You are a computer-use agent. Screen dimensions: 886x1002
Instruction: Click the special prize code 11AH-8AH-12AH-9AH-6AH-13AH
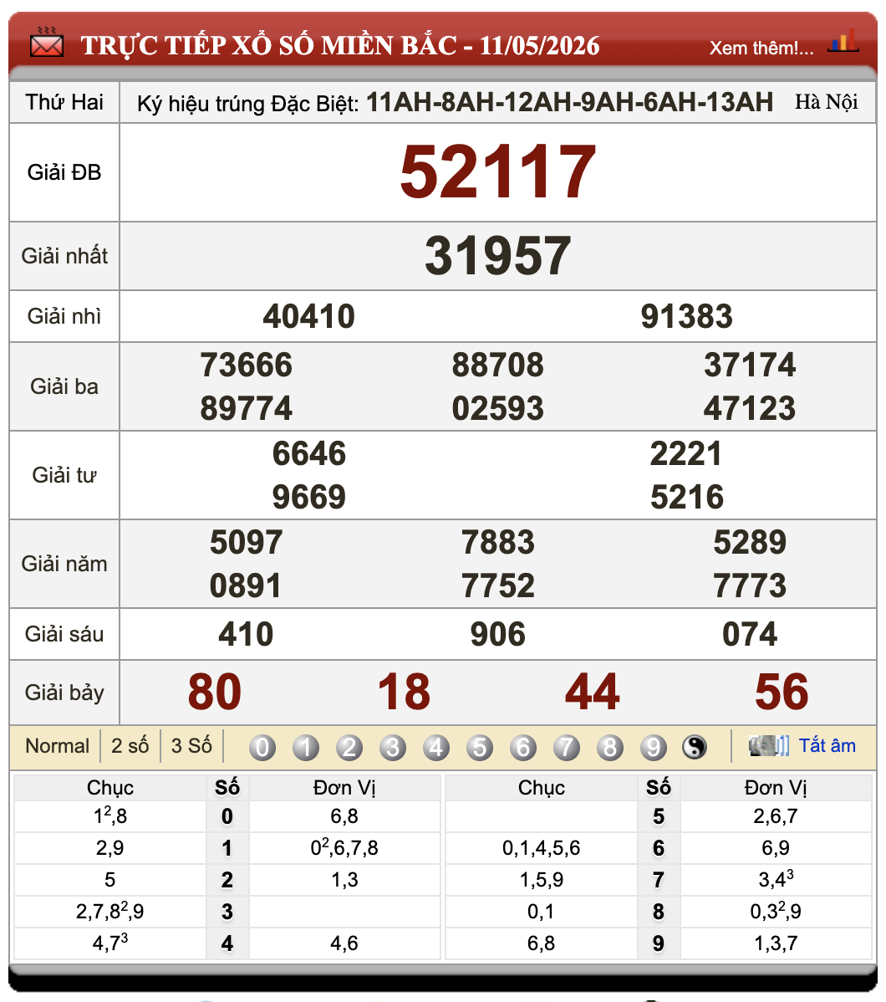(569, 102)
